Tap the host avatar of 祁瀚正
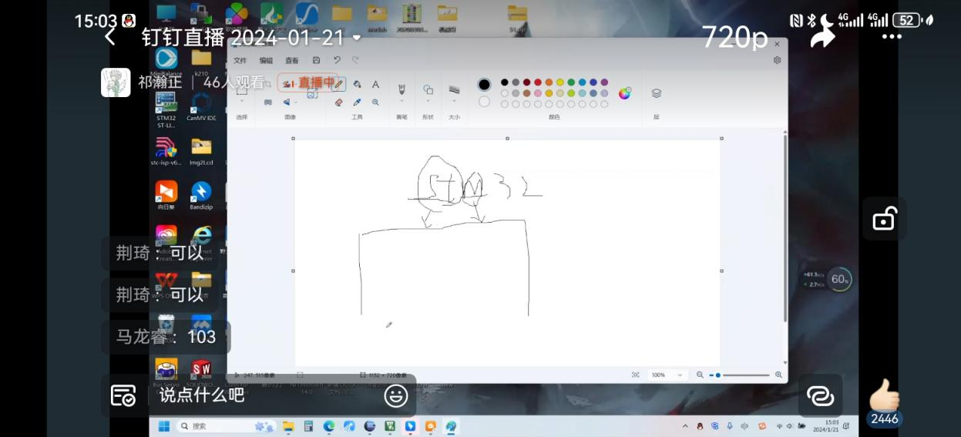Screen dimensions: 961x437 pyautogui.click(x=116, y=82)
